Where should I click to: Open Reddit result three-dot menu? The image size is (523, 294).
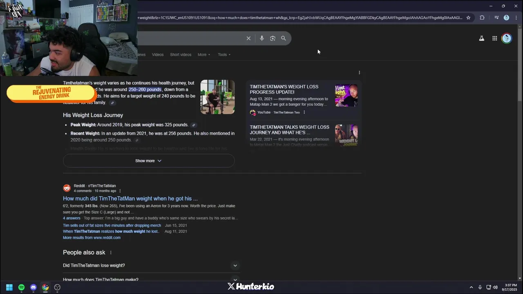pyautogui.click(x=120, y=191)
